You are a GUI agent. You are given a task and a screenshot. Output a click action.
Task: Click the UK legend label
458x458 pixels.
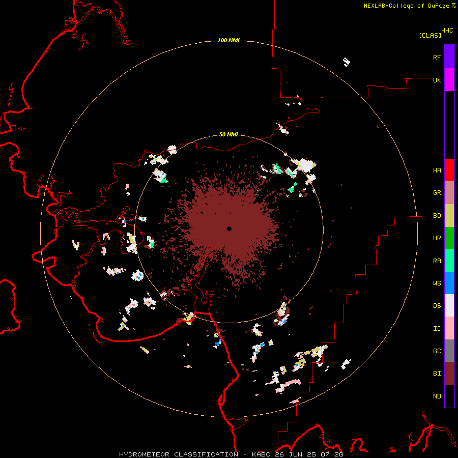[437, 80]
